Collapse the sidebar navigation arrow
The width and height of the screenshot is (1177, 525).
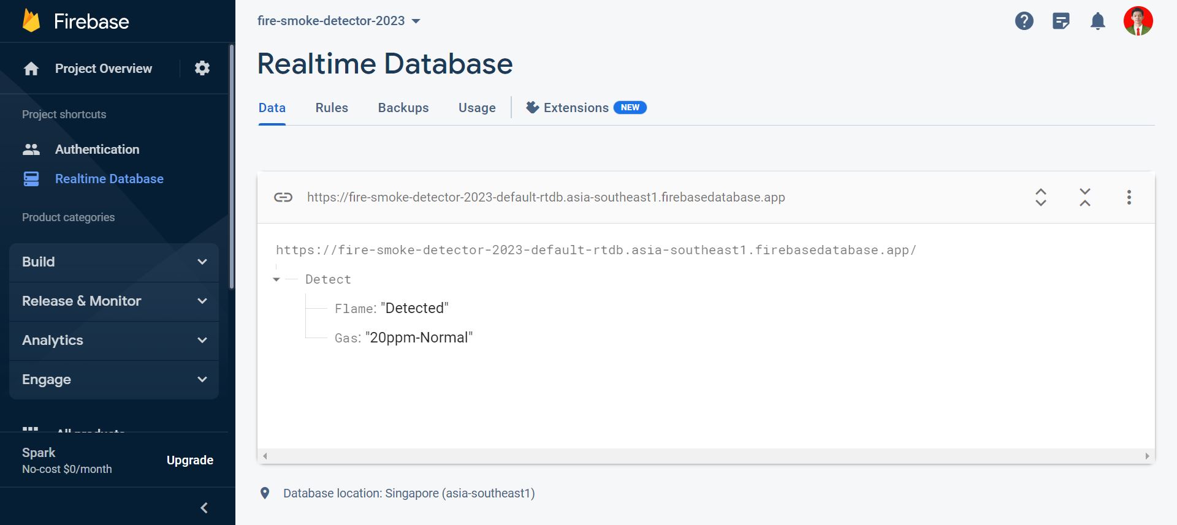(x=204, y=508)
